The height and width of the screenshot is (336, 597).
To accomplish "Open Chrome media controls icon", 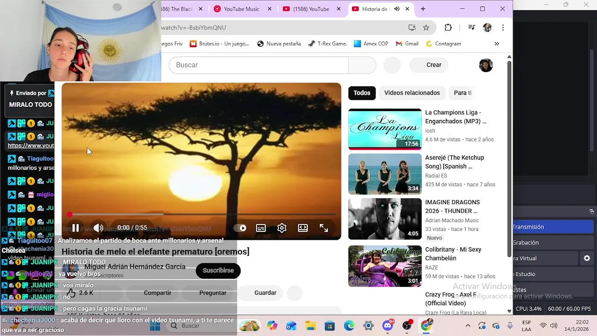I will coord(472,28).
